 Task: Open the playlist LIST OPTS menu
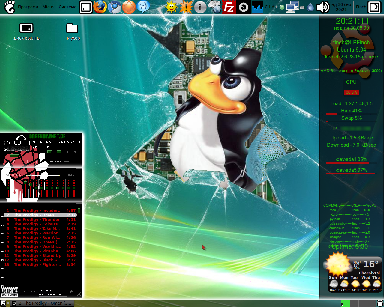(72, 291)
